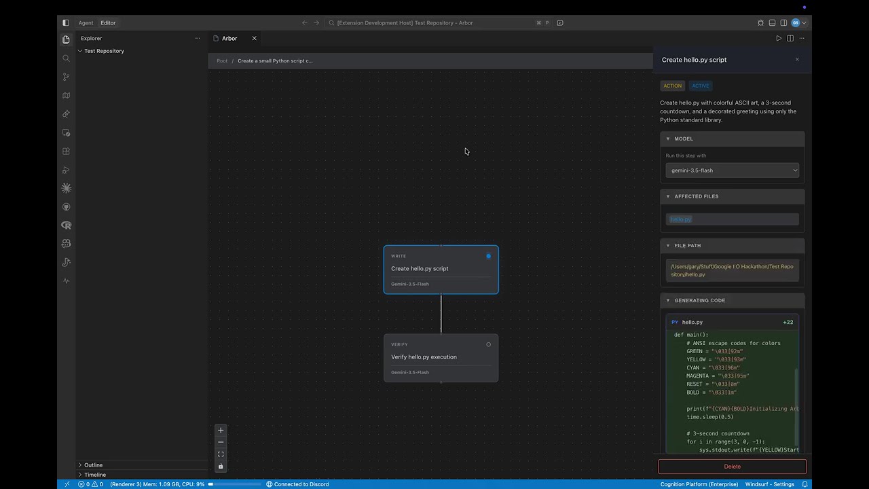Close the Create hello.py script panel
The image size is (869, 489).
tap(797, 60)
